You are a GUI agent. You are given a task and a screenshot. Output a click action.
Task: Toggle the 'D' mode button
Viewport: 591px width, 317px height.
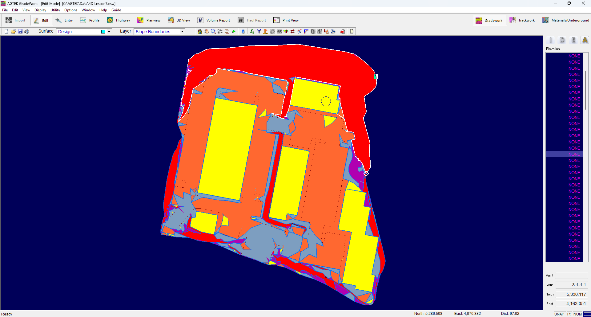click(562, 40)
